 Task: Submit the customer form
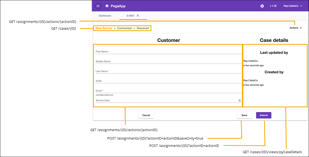(x=263, y=115)
